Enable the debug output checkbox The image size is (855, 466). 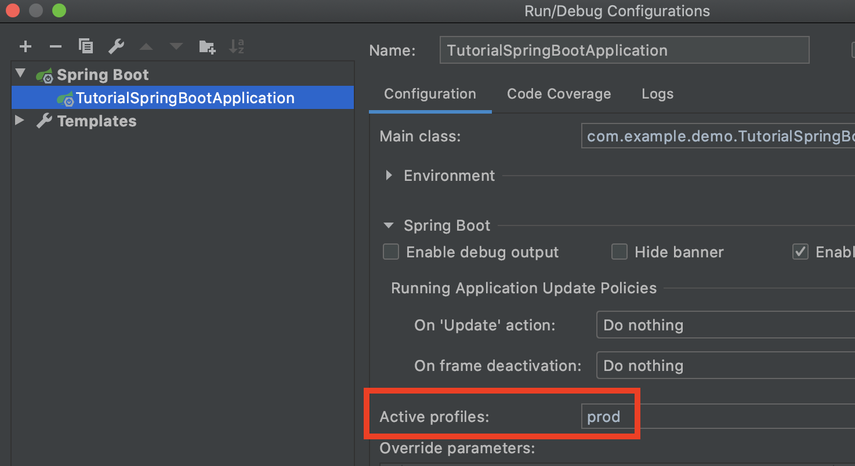(391, 252)
